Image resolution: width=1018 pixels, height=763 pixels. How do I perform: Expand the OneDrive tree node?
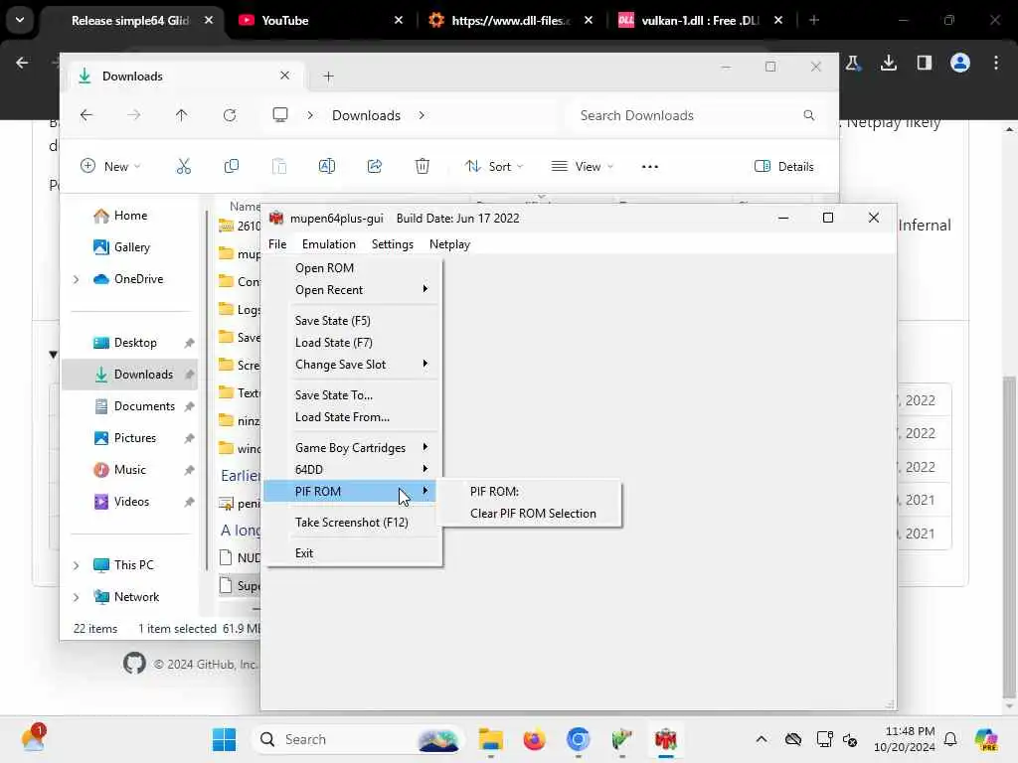[76, 279]
